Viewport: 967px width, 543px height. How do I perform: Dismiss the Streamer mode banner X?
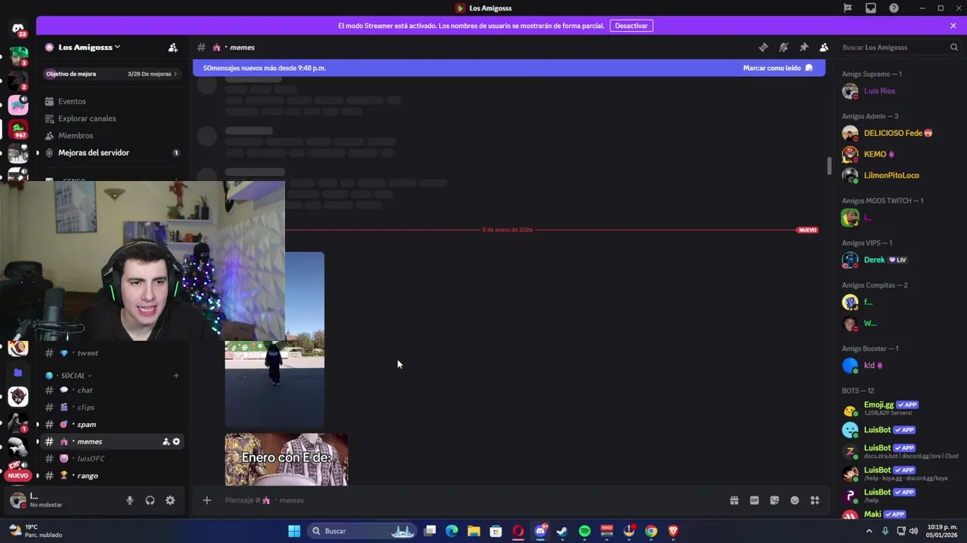pyautogui.click(x=953, y=26)
